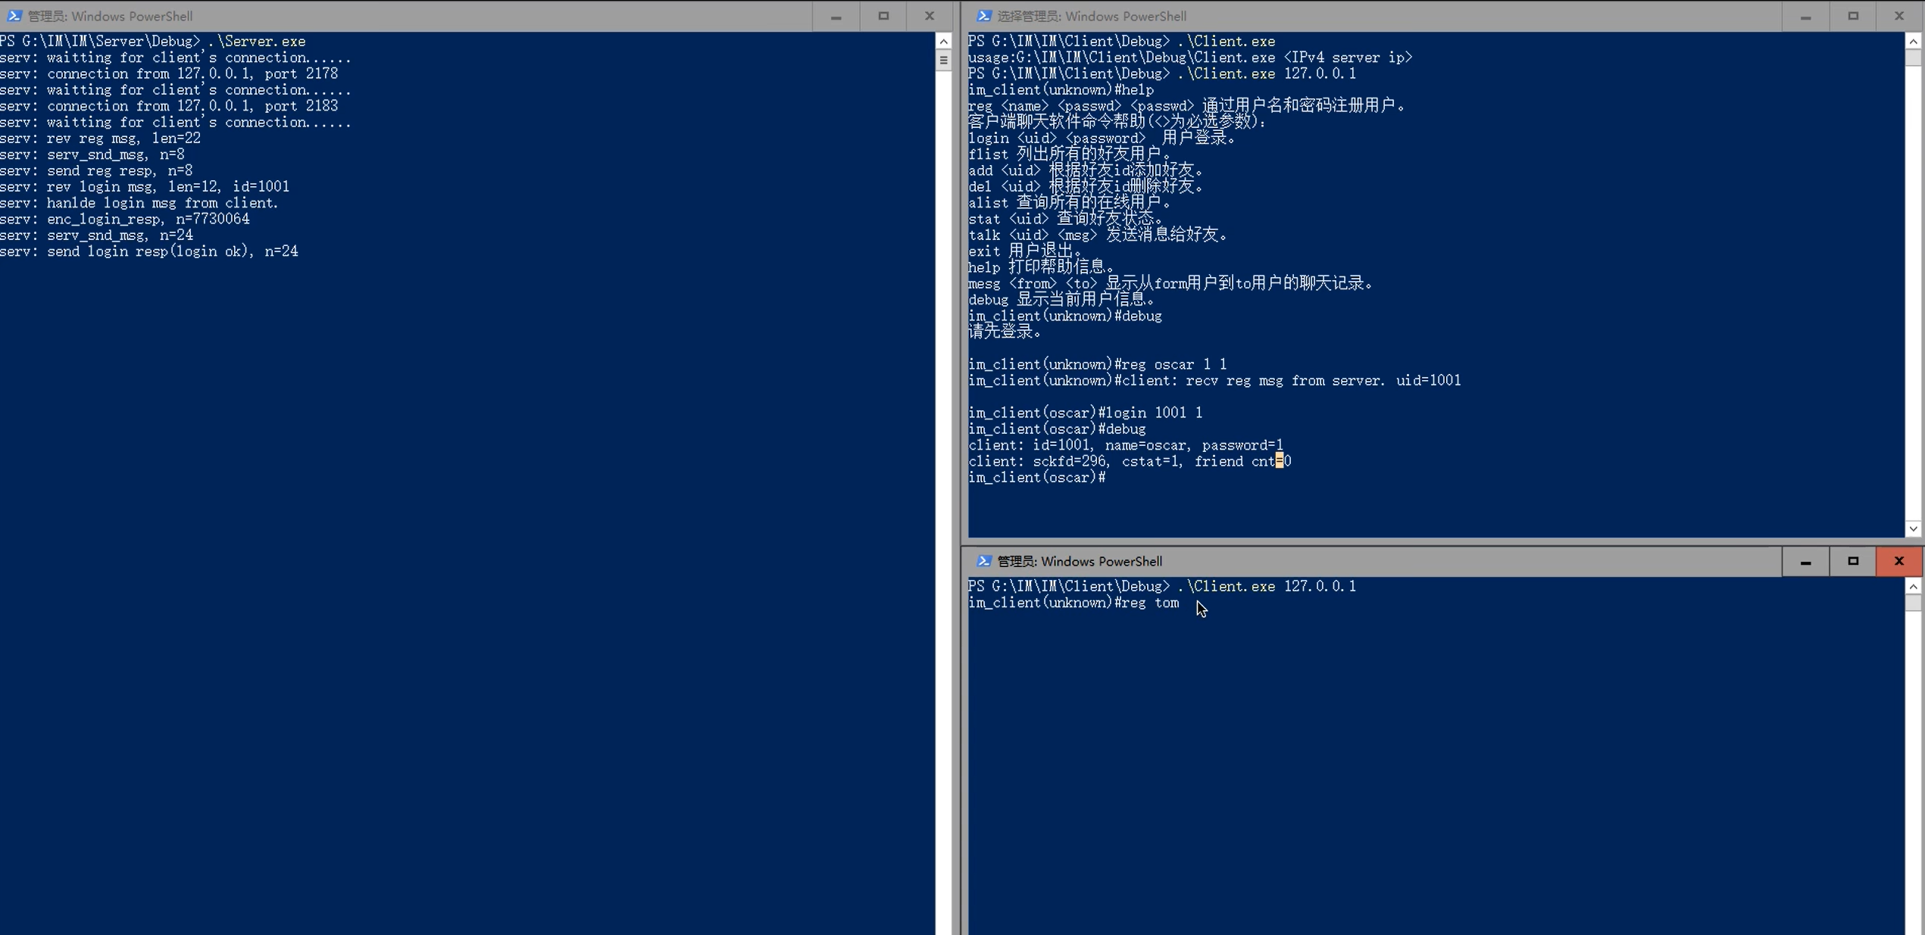This screenshot has width=1925, height=935.
Task: Click 'hanlde login msg from client.' line
Action: coord(139,203)
